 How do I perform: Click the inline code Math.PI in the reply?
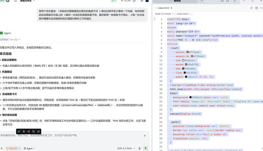click(x=40, y=66)
